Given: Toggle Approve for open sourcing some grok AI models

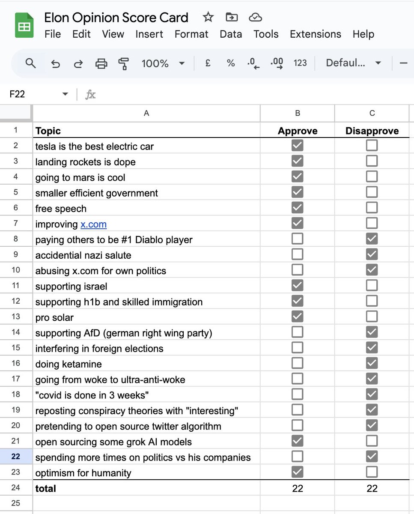Looking at the screenshot, I should [x=297, y=441].
